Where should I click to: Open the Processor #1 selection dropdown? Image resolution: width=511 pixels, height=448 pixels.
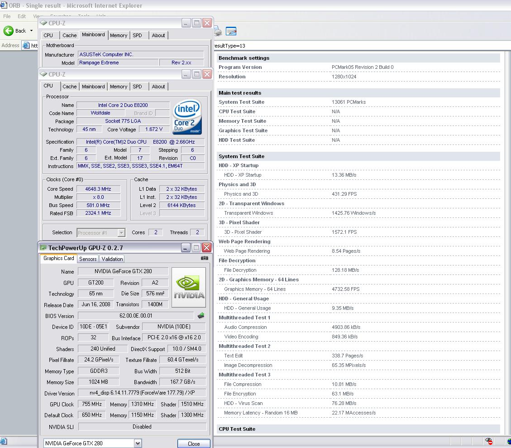(x=121, y=233)
